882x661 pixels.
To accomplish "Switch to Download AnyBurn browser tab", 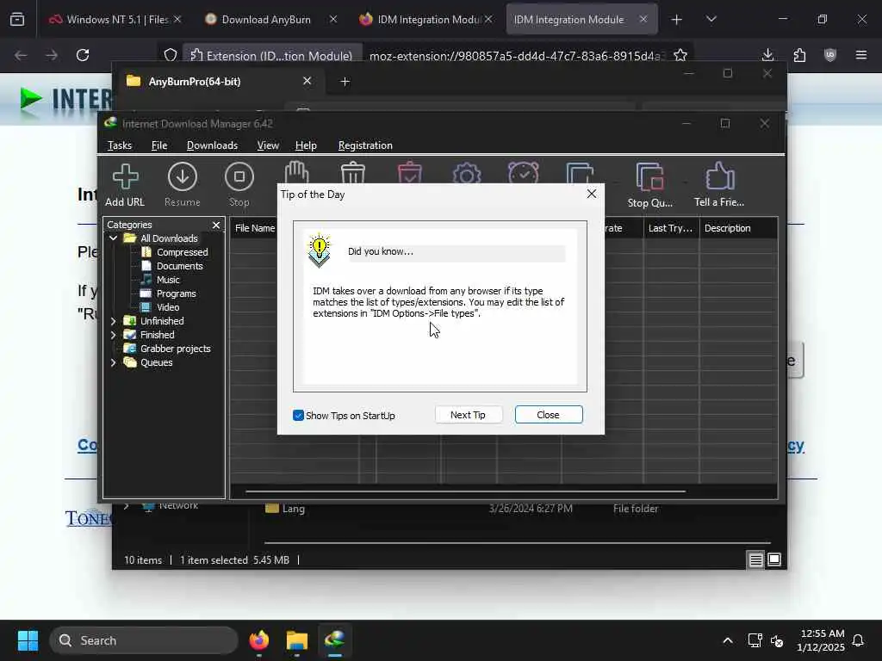I will coord(266,19).
